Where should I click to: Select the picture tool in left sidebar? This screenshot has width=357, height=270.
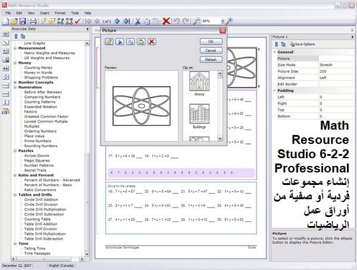click(6, 59)
